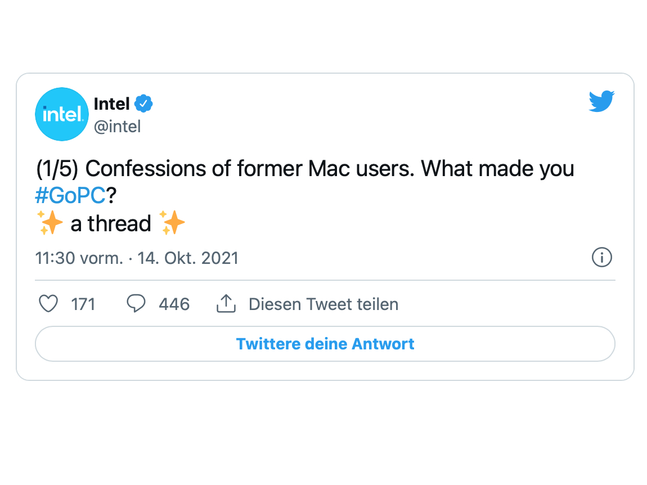The image size is (647, 485).
Task: Open the #GoPC hashtag link
Action: click(70, 196)
